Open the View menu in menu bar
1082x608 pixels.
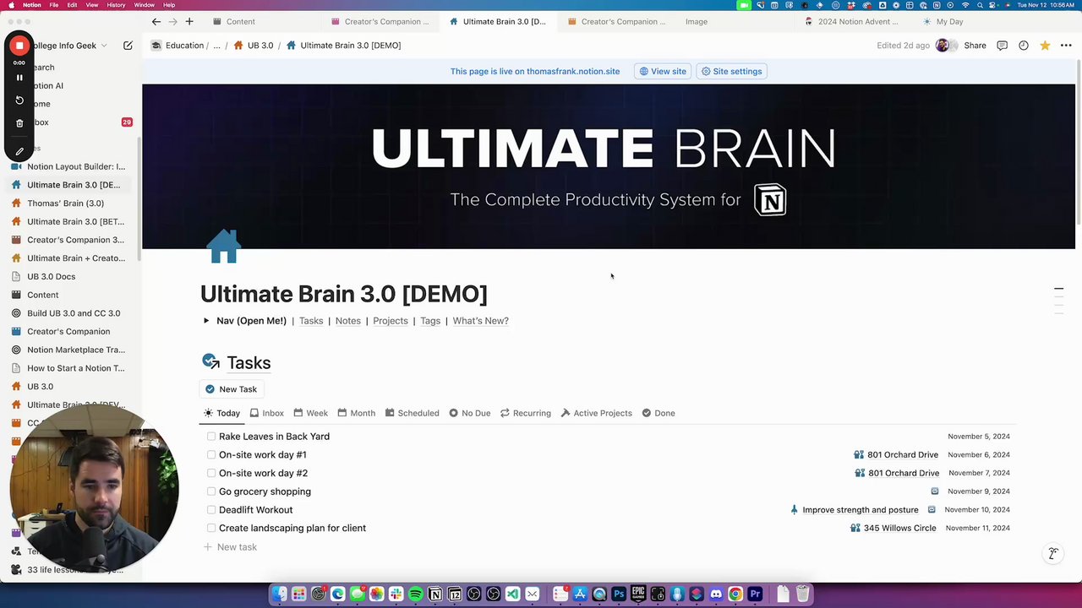(92, 5)
